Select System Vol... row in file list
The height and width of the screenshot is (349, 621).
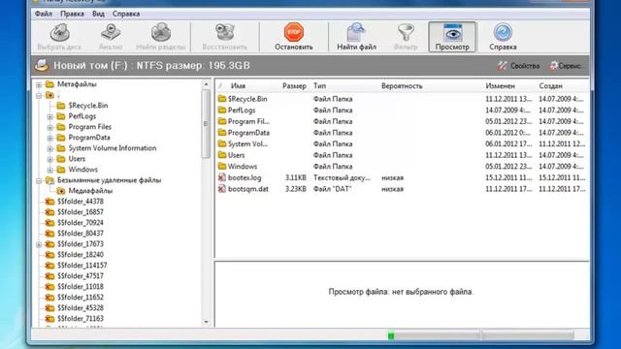point(402,144)
